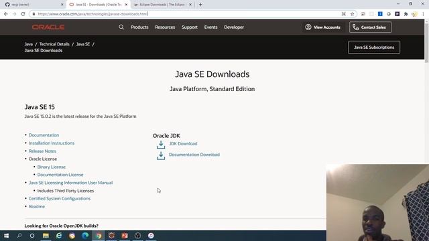Open the Documentation link in list
The width and height of the screenshot is (429, 241).
(44, 135)
